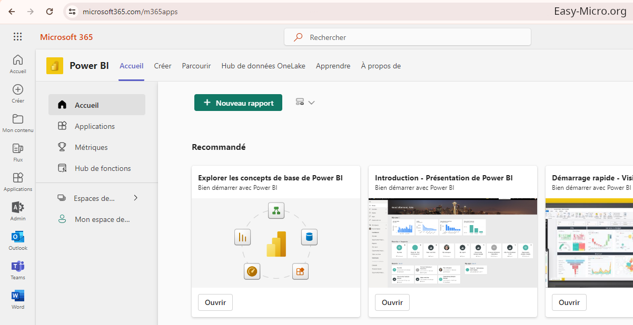Click Explorer les concepts card illustration

(276, 243)
